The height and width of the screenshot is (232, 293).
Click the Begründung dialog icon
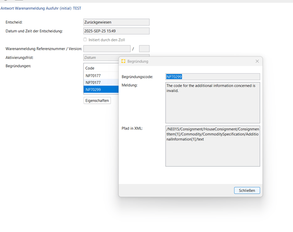(123, 61)
